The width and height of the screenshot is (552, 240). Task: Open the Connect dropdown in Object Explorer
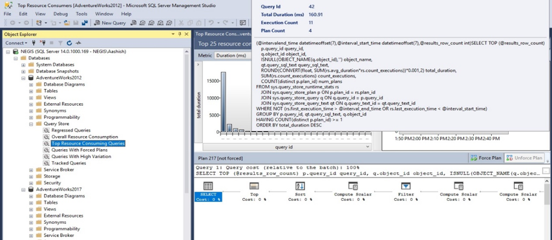(x=16, y=43)
